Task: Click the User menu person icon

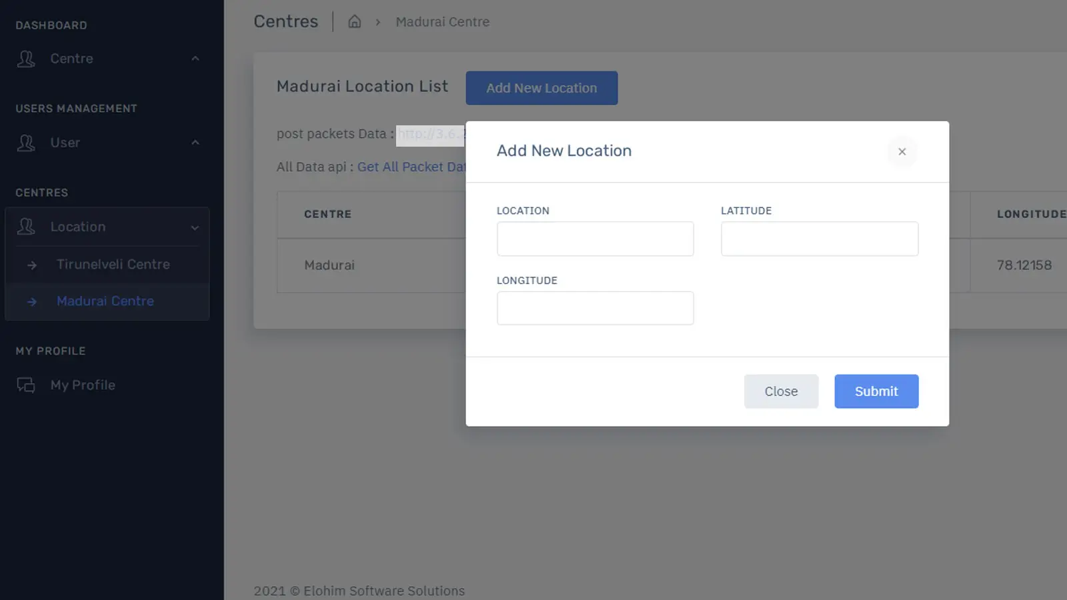Action: click(x=26, y=143)
